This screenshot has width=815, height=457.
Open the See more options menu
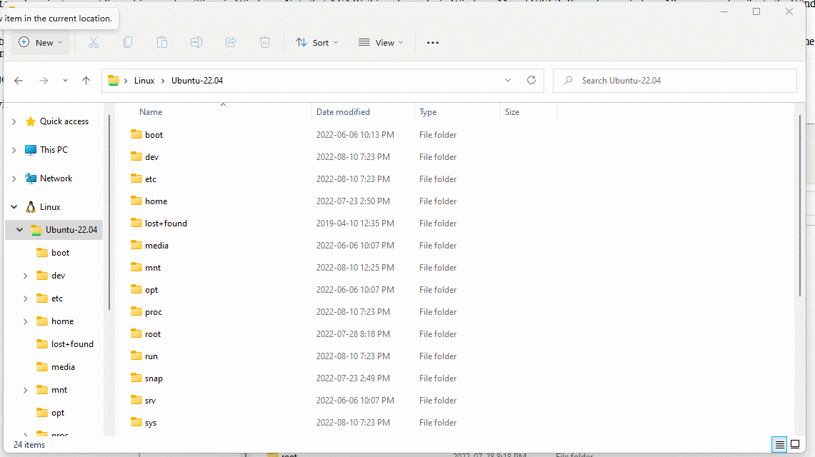(x=432, y=43)
